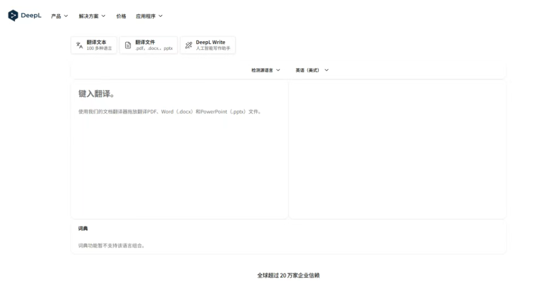Click chevron next to 英语（美式）
This screenshot has height=292, width=557.
(327, 70)
